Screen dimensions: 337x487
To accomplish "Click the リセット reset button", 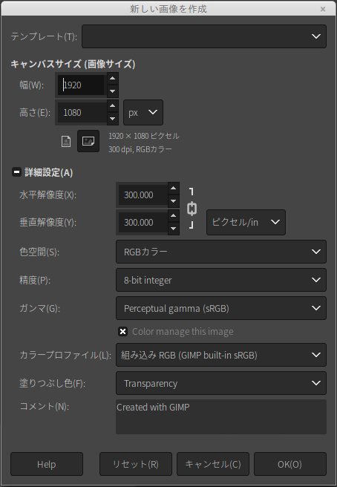I will pyautogui.click(x=136, y=464).
